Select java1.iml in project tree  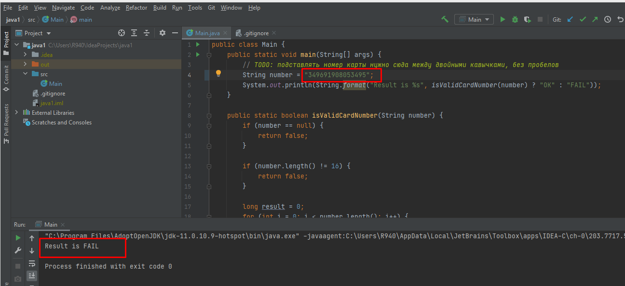48,103
